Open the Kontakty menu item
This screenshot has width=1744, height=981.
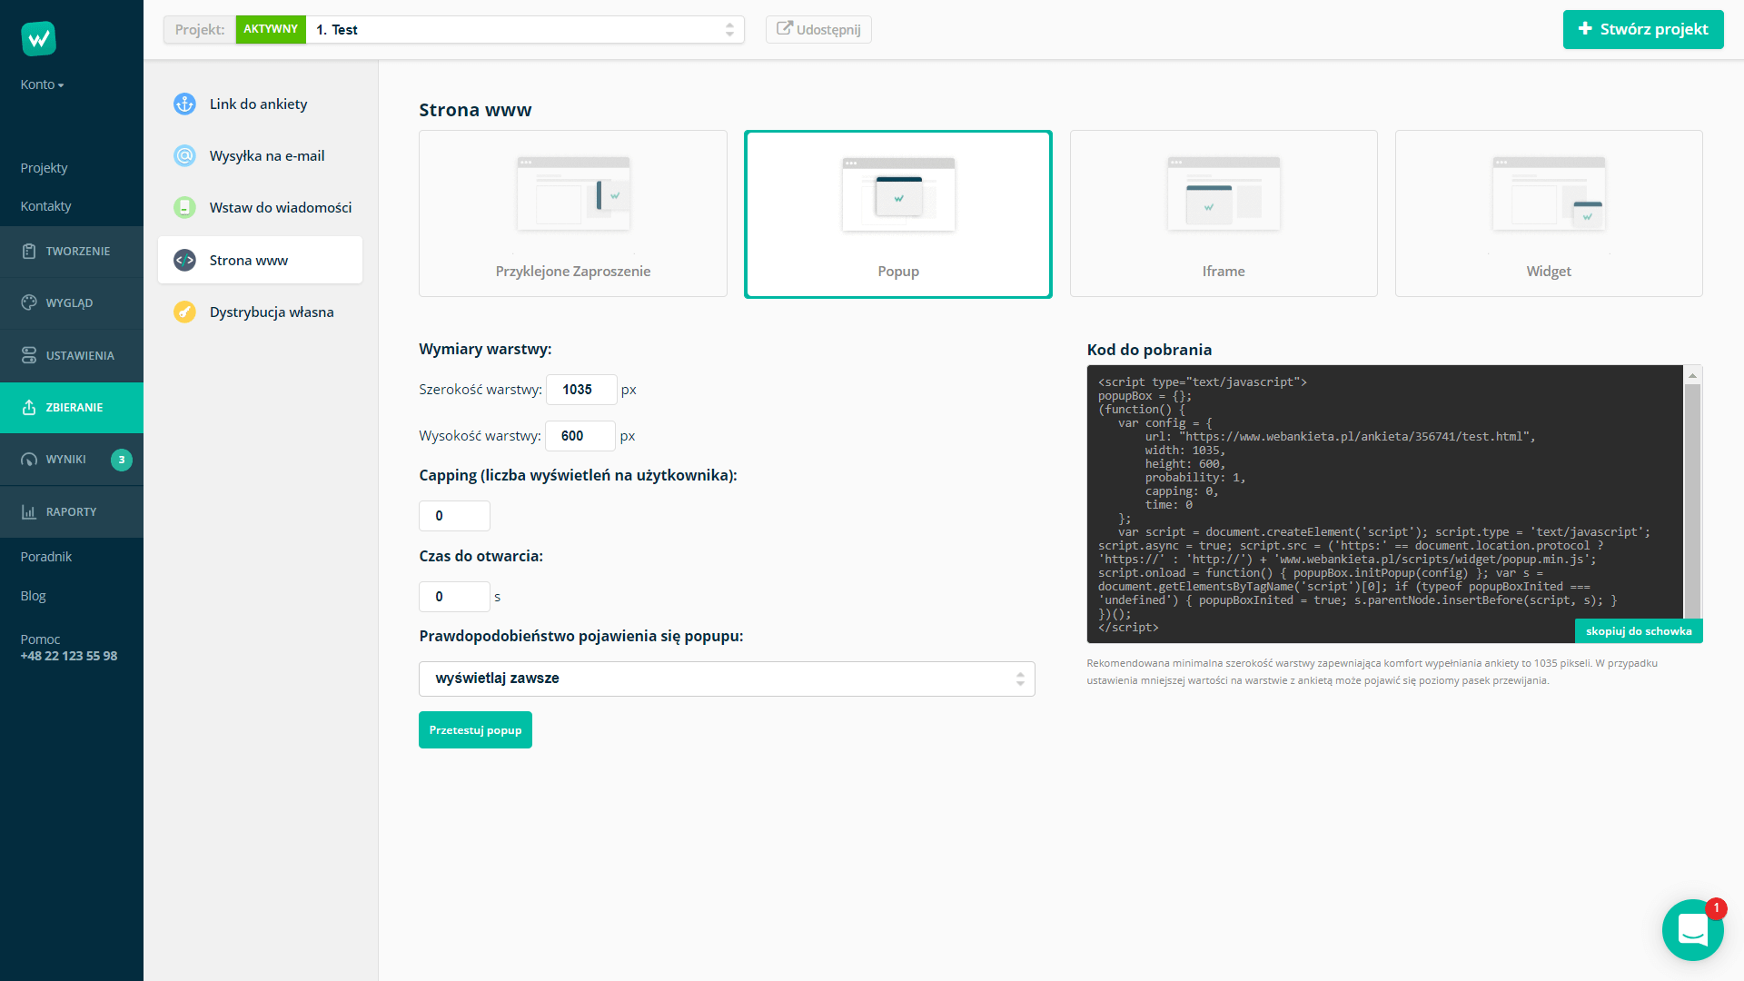click(x=45, y=206)
